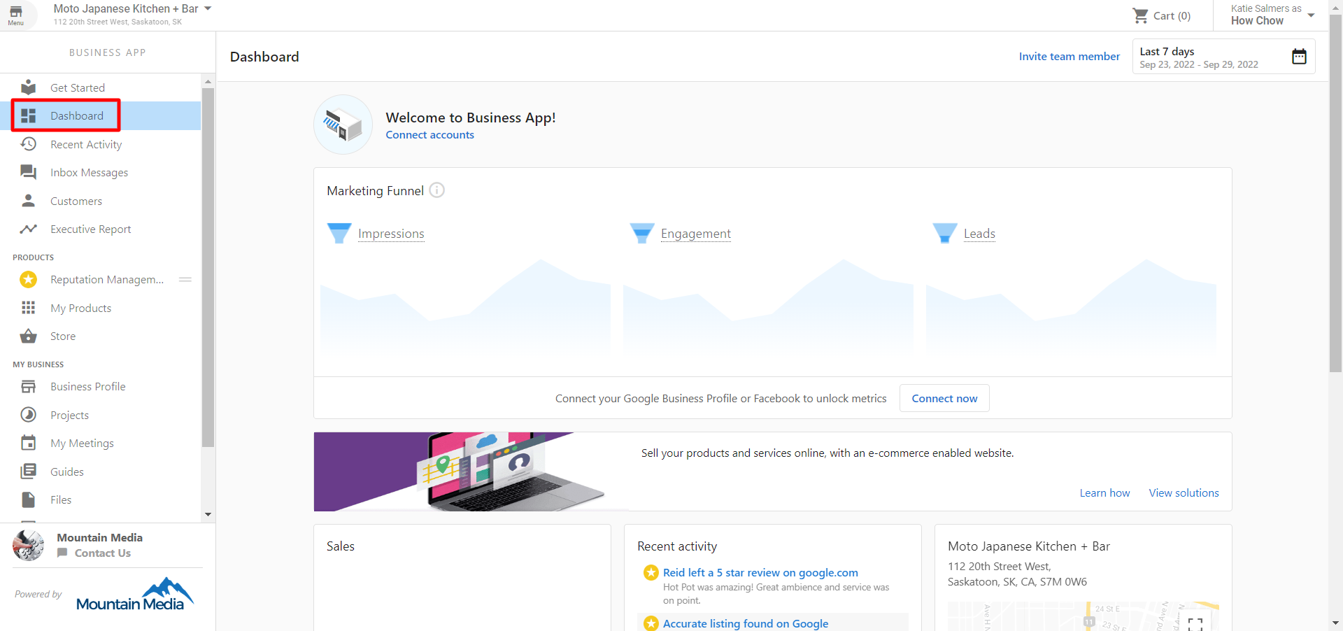Click Contact Us under Mountain Media
The height and width of the screenshot is (631, 1343).
[x=103, y=553]
